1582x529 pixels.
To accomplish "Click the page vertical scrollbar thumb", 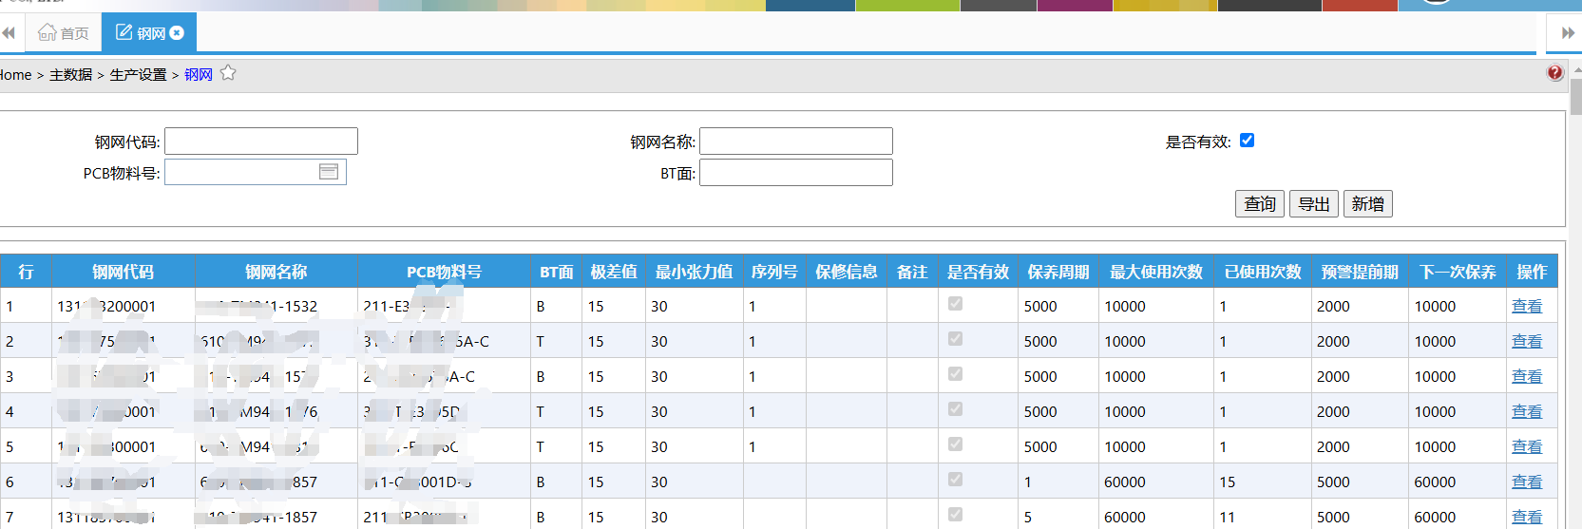I will (1575, 96).
